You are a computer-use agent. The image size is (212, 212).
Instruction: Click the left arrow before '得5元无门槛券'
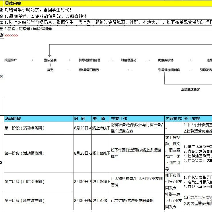point(69,70)
